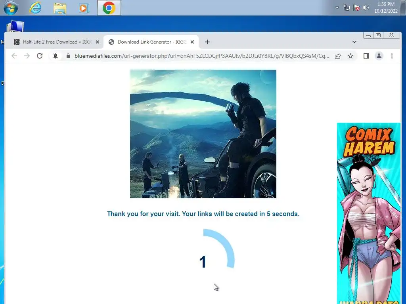406x304 pixels.
Task: Bookmark this page with the star icon
Action: click(350, 56)
